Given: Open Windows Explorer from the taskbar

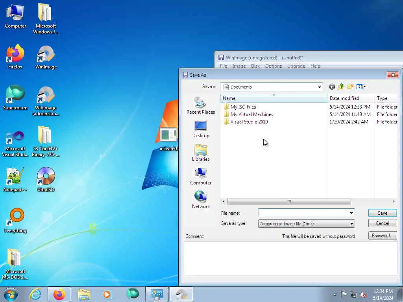Looking at the screenshot, I should pos(84,294).
